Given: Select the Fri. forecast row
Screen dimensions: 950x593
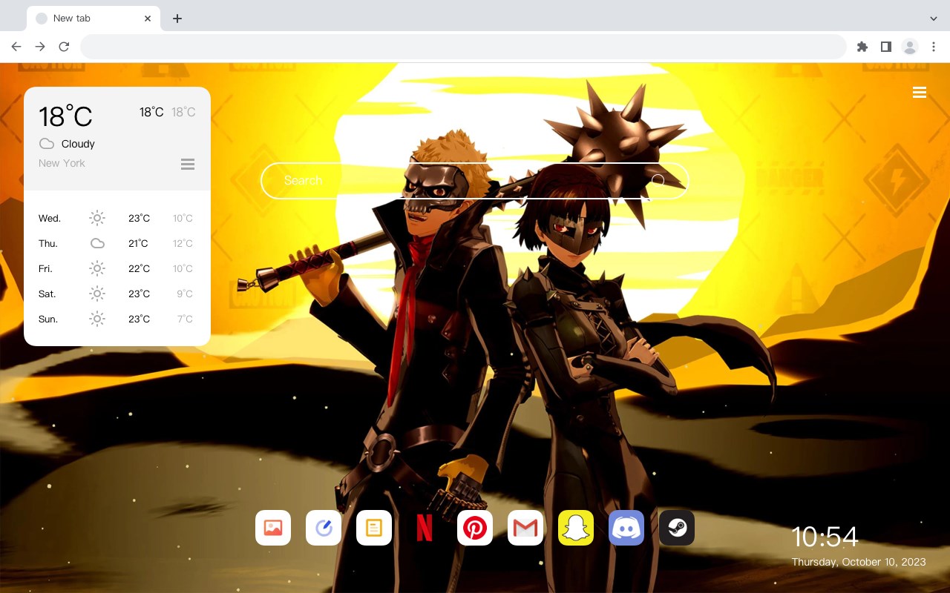Looking at the screenshot, I should point(117,268).
